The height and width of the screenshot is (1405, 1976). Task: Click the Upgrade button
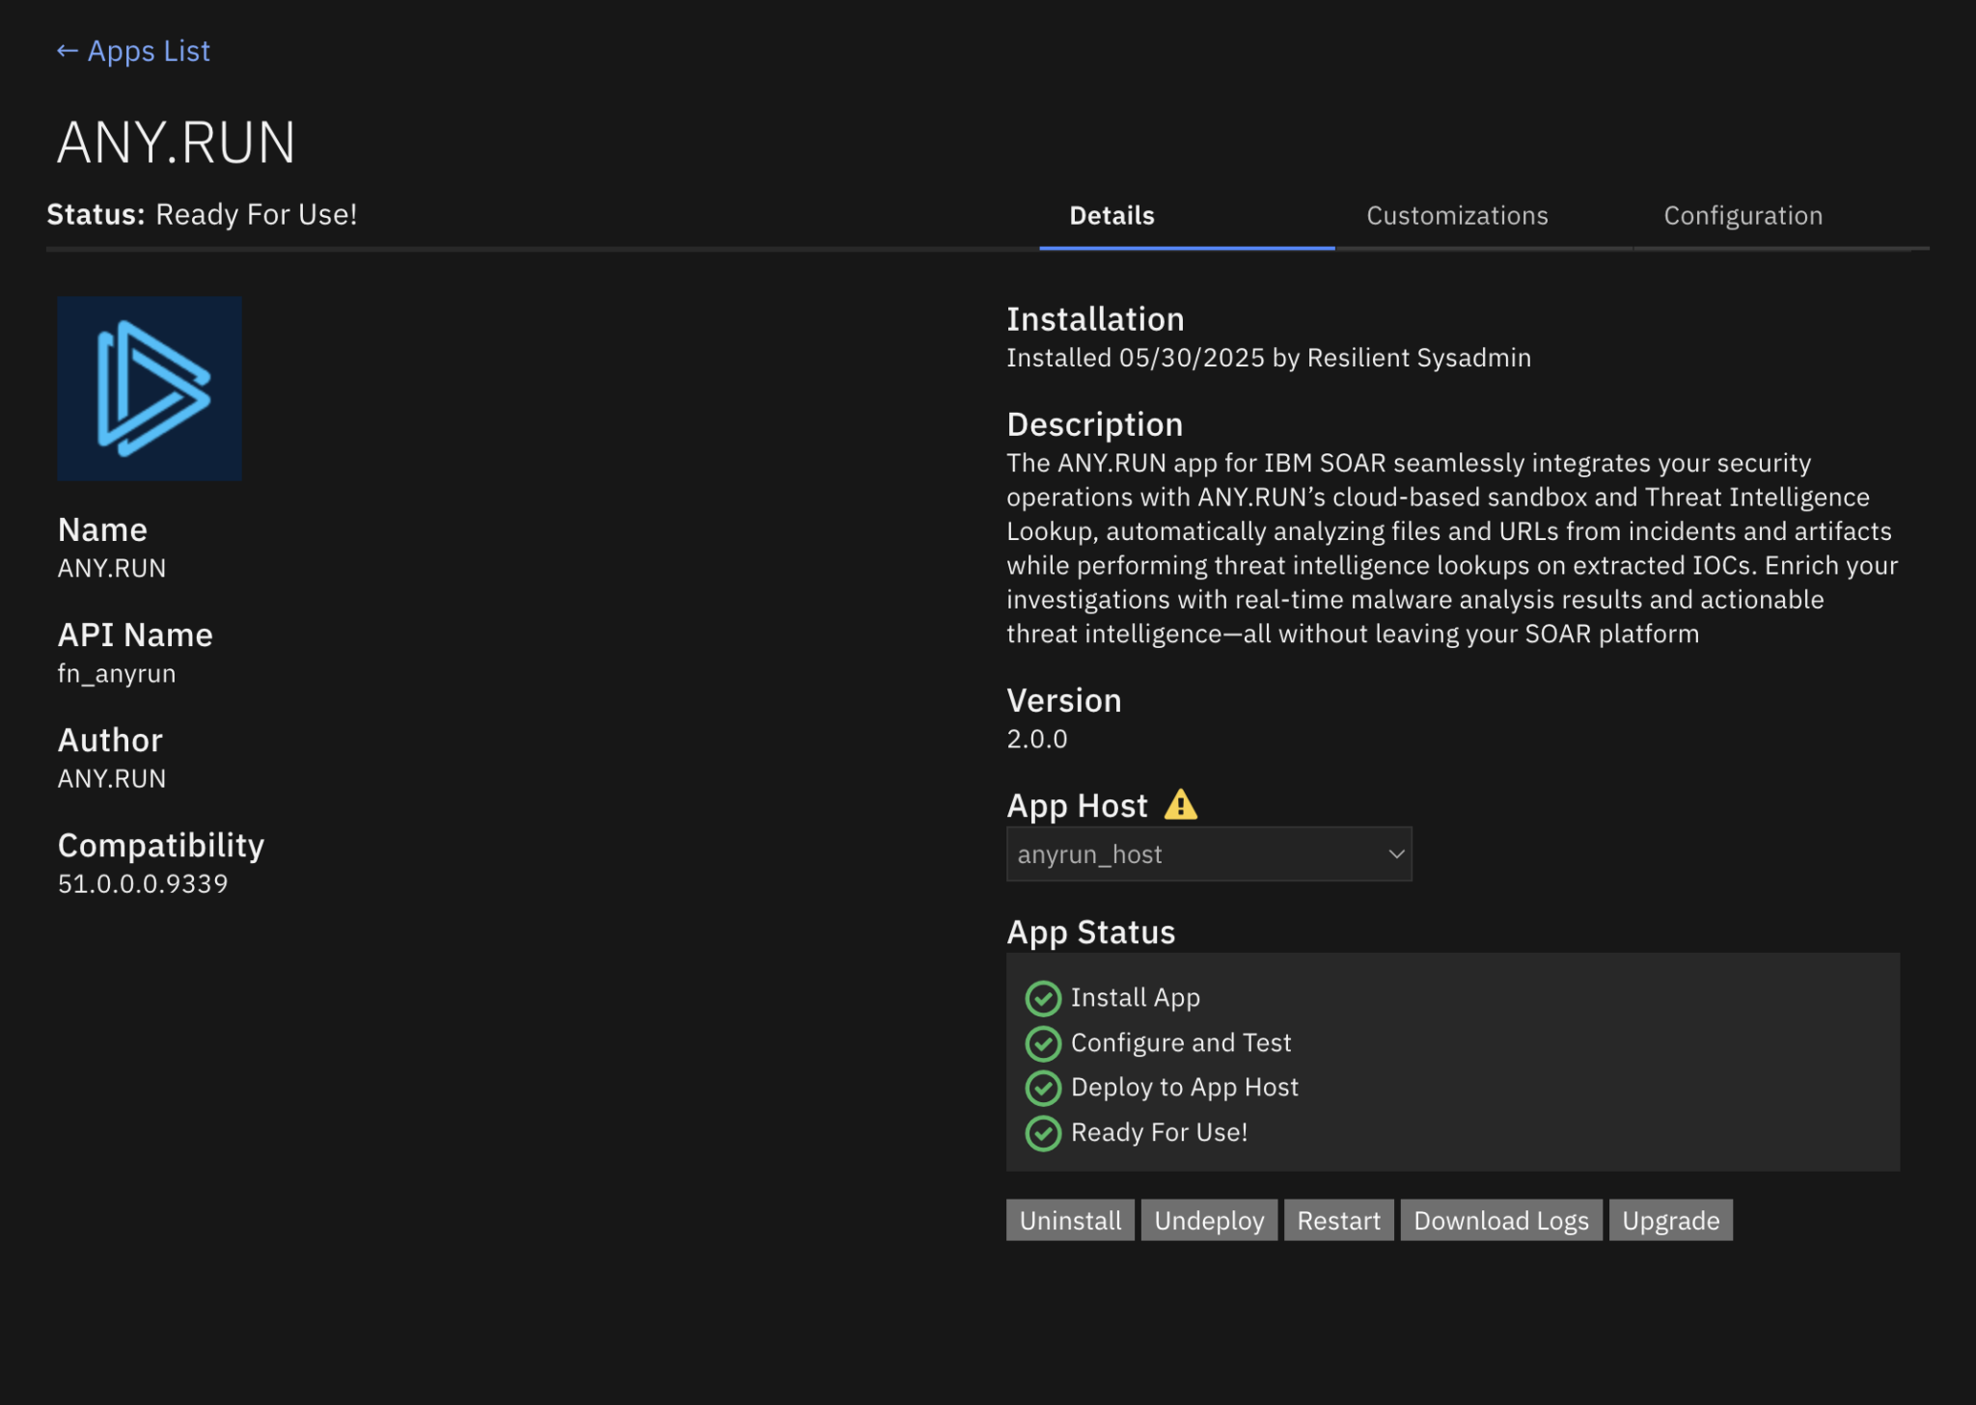click(1670, 1221)
